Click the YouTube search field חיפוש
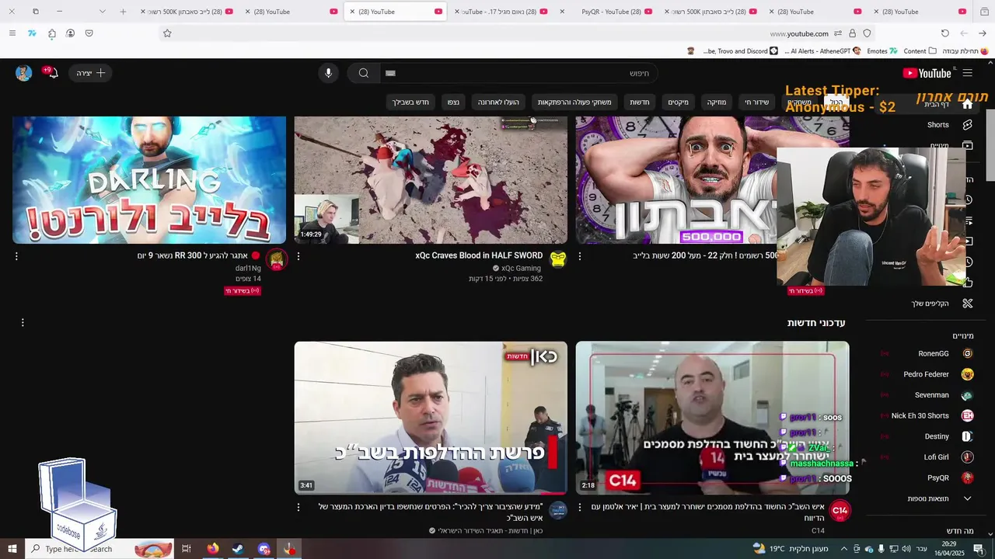The height and width of the screenshot is (559, 995). [519, 73]
